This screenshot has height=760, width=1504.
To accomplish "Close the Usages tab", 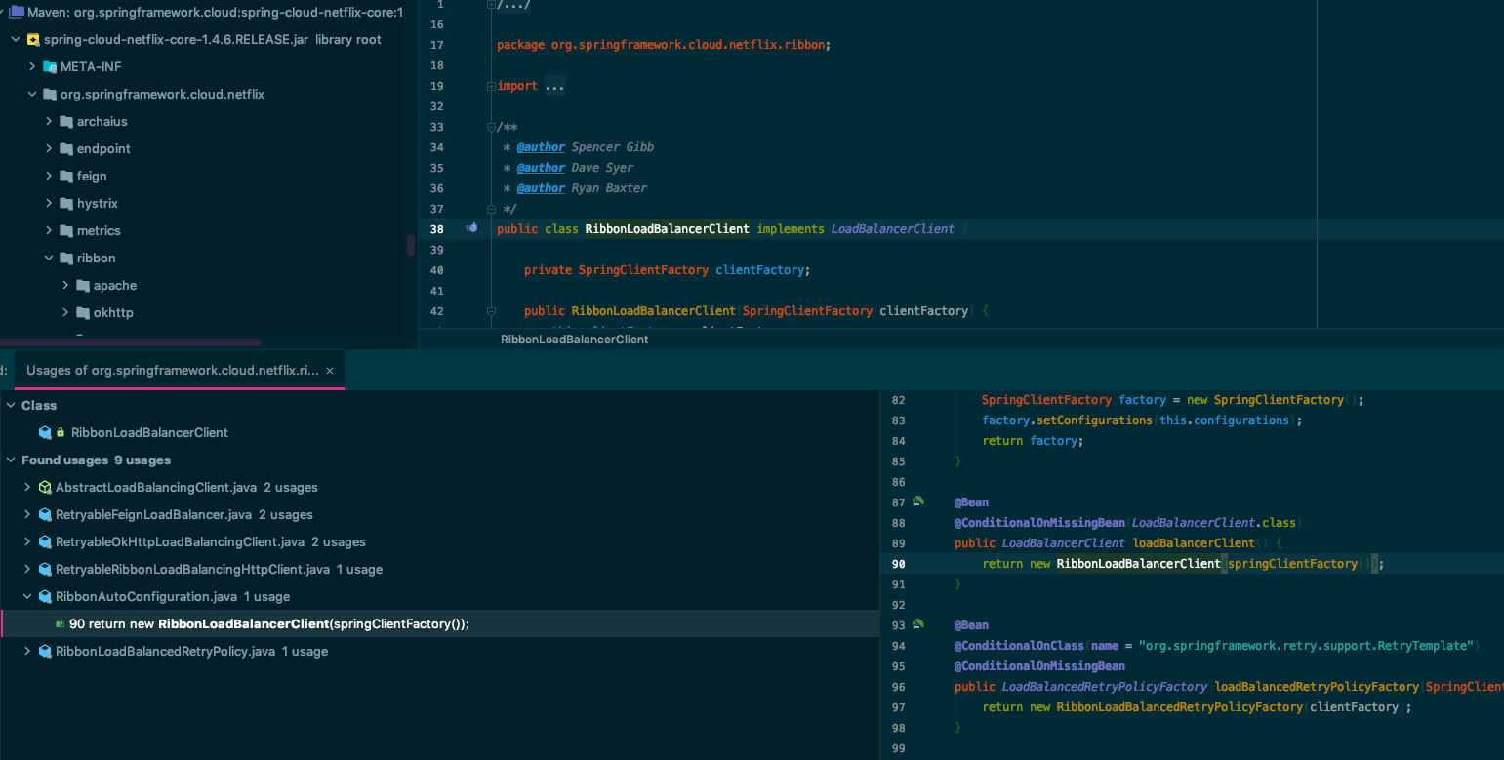I will coord(330,371).
